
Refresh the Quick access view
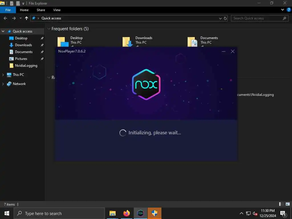click(x=225, y=18)
